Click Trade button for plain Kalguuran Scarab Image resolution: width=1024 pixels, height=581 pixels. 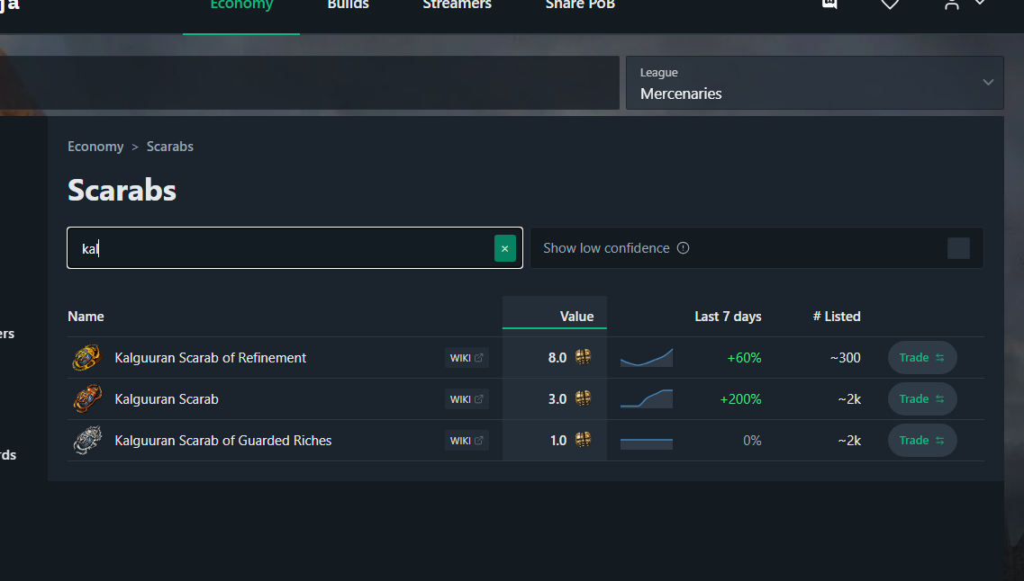pos(922,399)
